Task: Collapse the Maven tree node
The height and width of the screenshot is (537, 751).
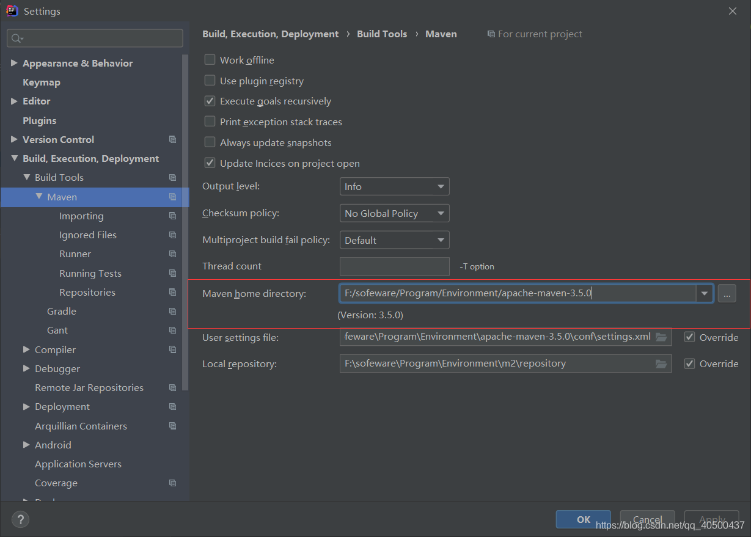Action: 39,197
